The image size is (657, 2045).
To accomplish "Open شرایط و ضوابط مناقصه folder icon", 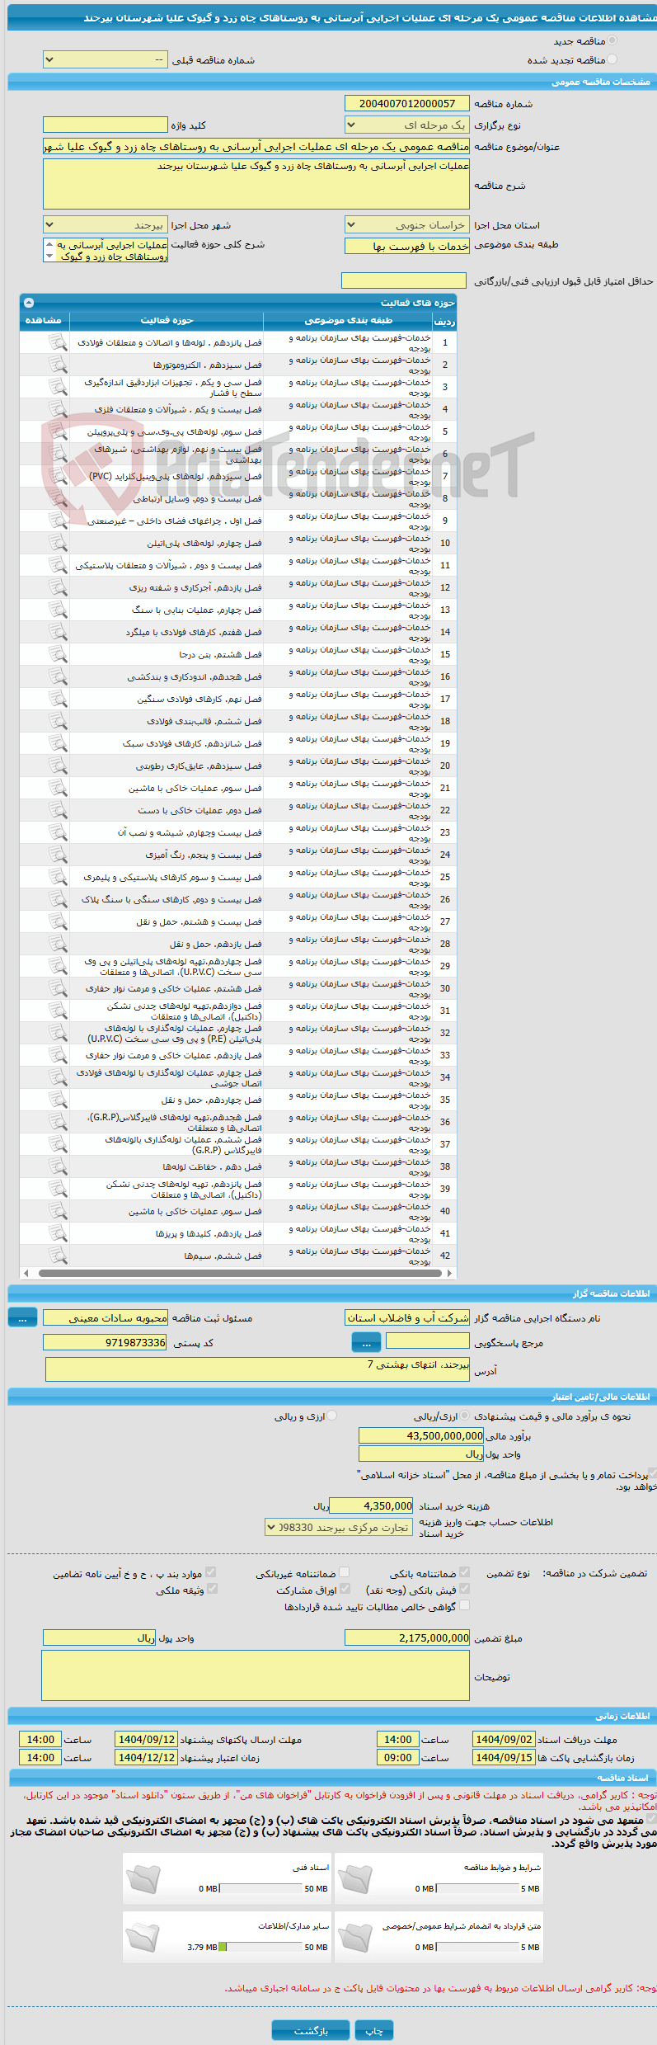I will click(354, 1879).
